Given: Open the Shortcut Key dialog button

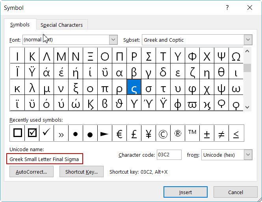Looking at the screenshot, I should pyautogui.click(x=82, y=172).
